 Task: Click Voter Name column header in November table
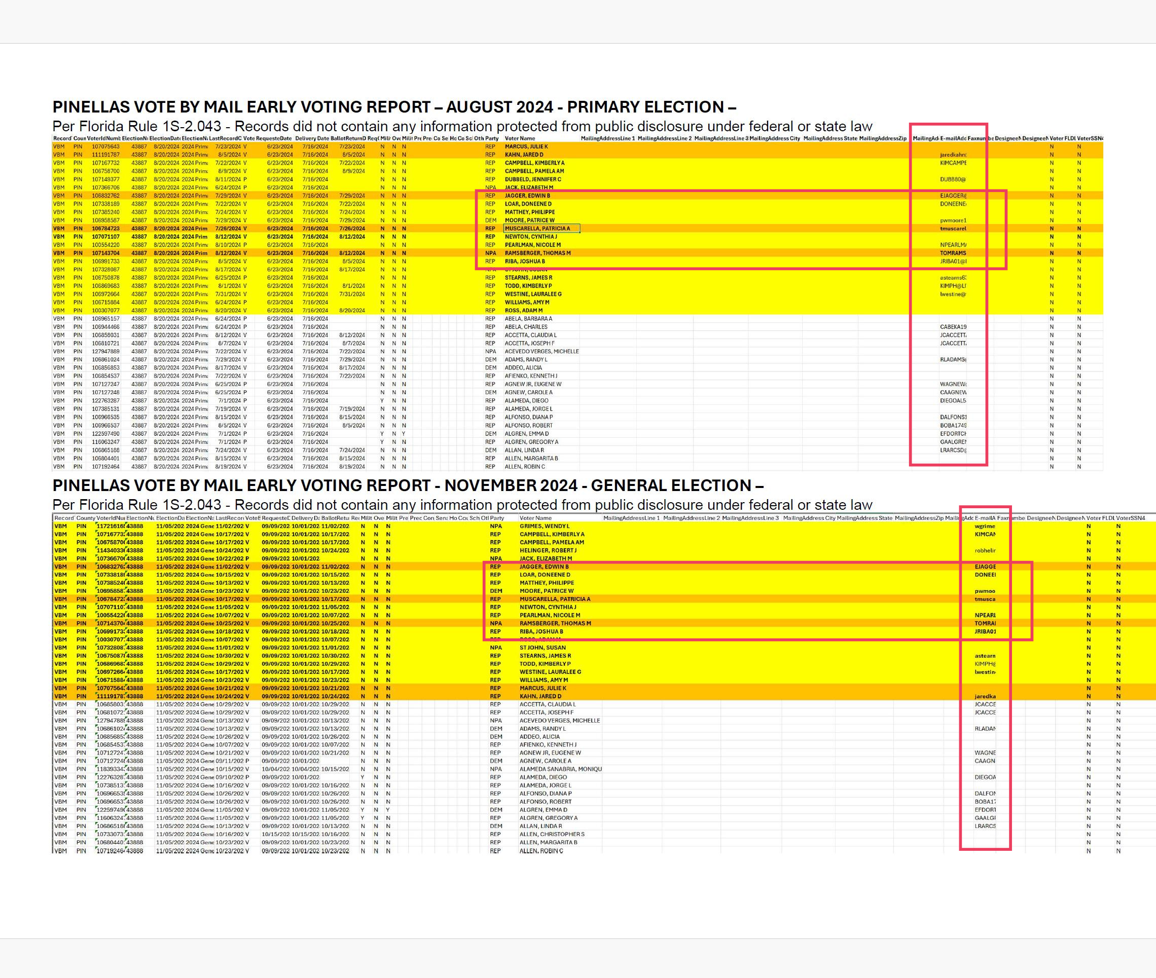535,518
